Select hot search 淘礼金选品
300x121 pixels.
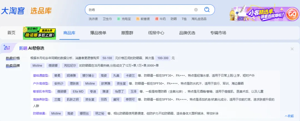tap(199, 19)
